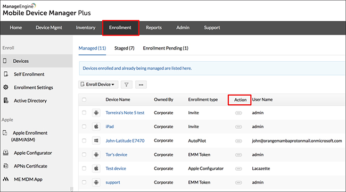Open action menu for support device
The height and width of the screenshot is (192, 346).
point(238,182)
